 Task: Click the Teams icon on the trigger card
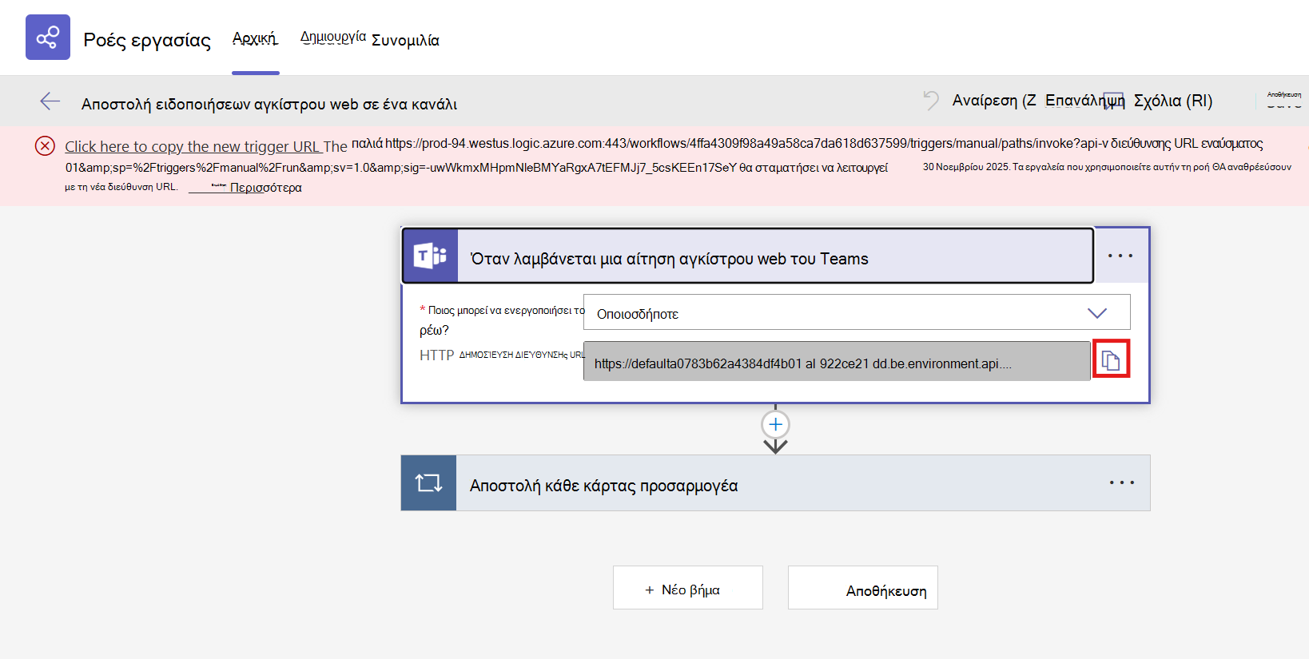point(430,256)
